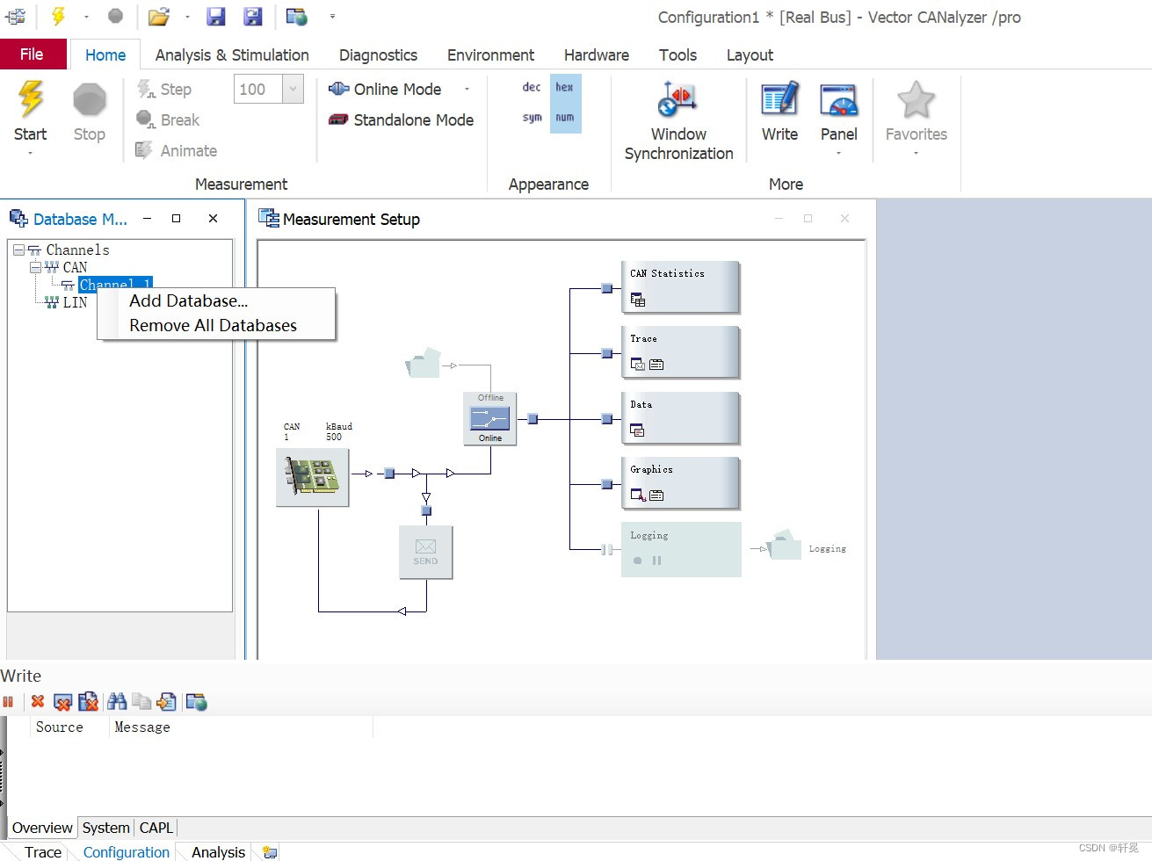Click the hotspot square before CAN Statistics block
The height and width of the screenshot is (861, 1152).
pos(606,288)
